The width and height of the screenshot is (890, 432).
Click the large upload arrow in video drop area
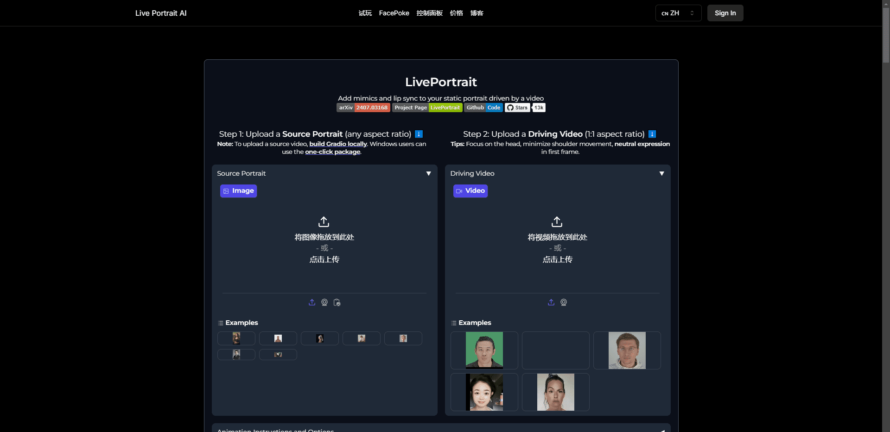point(557,222)
